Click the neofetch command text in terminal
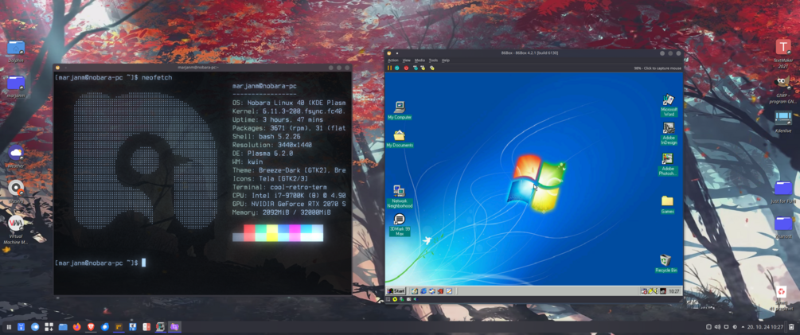This screenshot has width=800, height=335. 157,77
